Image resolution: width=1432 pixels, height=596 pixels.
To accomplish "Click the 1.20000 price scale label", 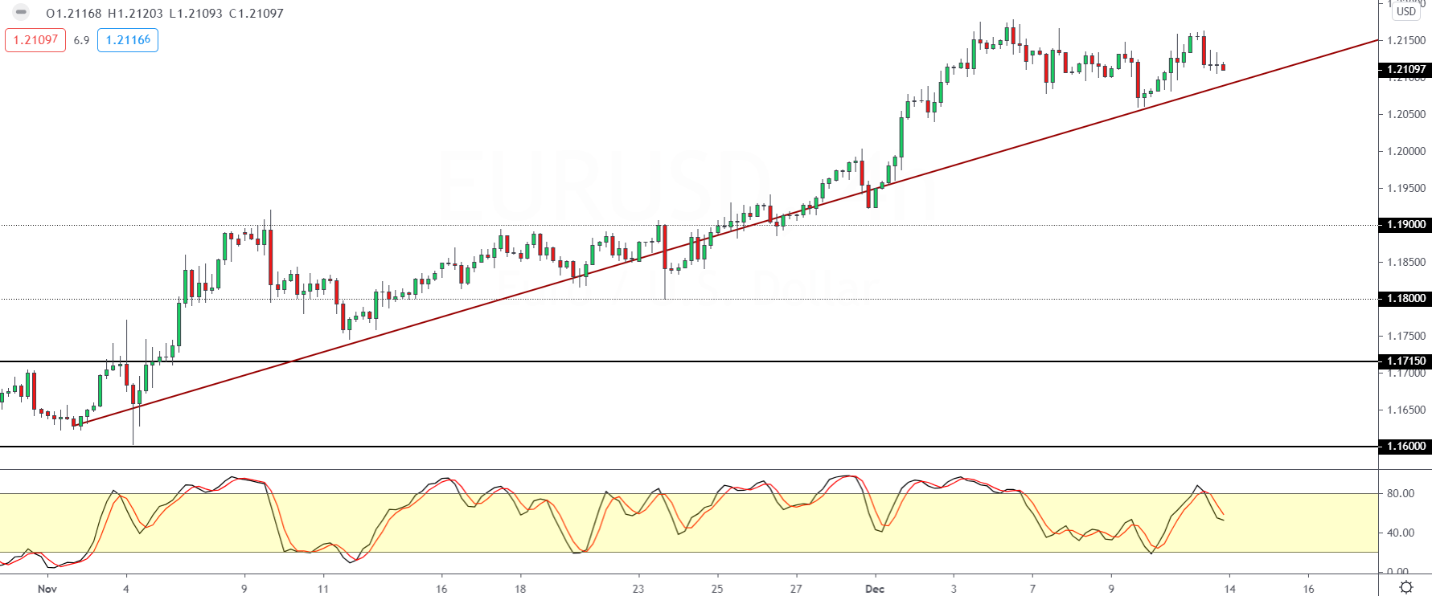I will [1406, 151].
